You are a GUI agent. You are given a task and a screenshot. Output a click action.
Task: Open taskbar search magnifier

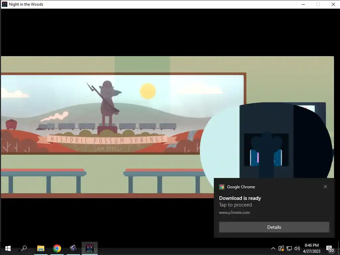(24, 248)
